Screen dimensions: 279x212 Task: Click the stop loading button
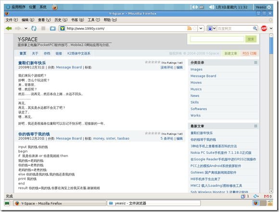point(43,28)
